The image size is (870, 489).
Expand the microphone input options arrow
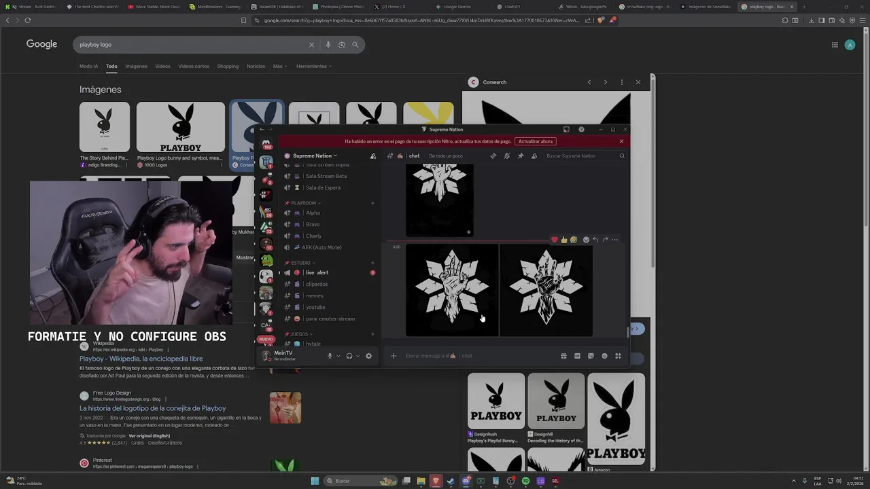338,356
